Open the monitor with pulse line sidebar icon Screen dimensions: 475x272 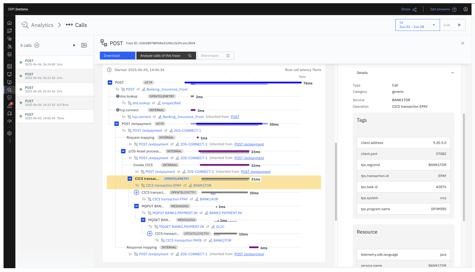click(10, 82)
